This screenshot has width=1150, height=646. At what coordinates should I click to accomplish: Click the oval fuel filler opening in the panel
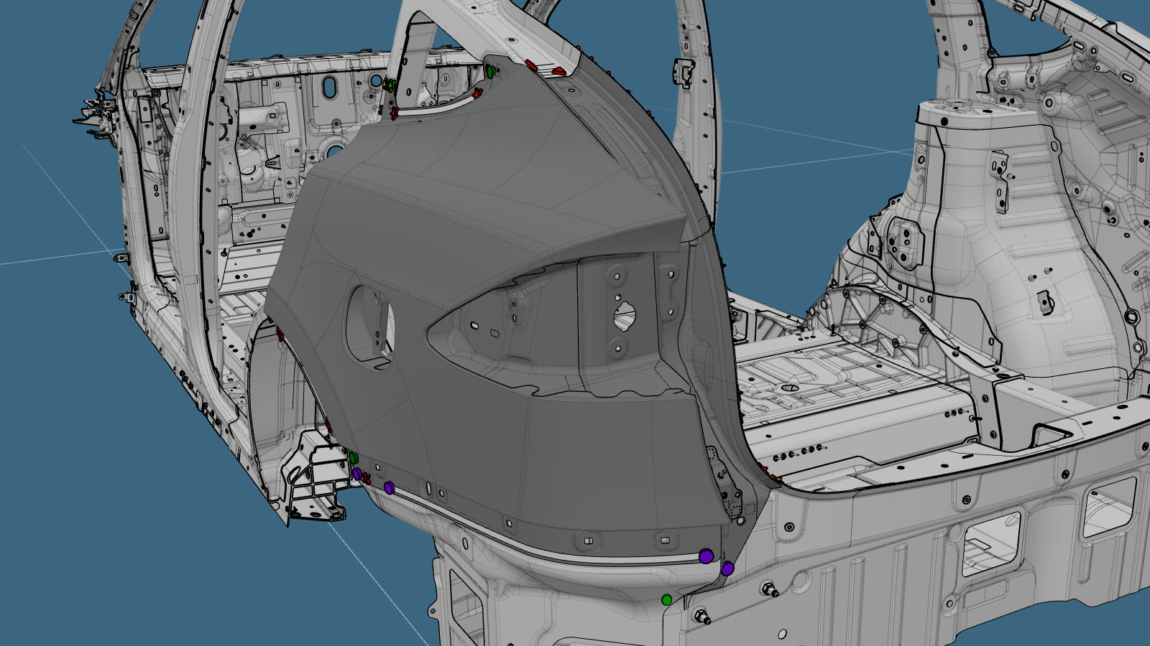point(370,325)
